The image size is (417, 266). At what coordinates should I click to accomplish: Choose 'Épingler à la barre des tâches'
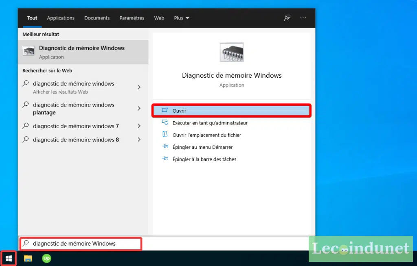231,159
